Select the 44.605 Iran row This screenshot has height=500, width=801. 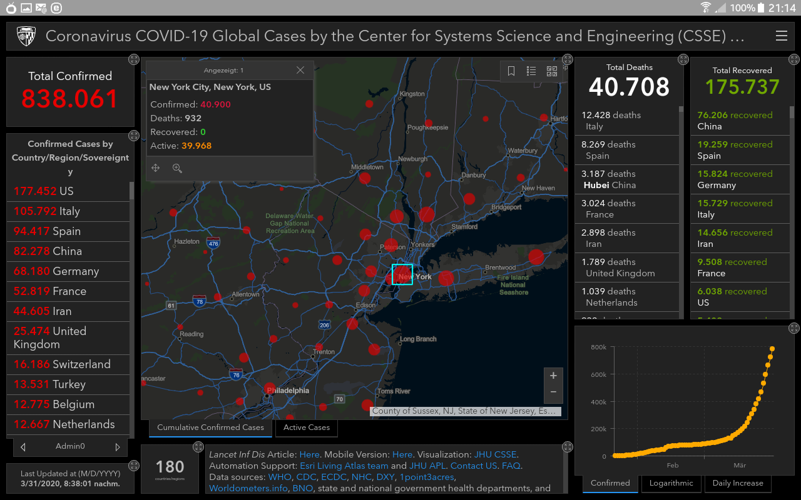pyautogui.click(x=68, y=311)
